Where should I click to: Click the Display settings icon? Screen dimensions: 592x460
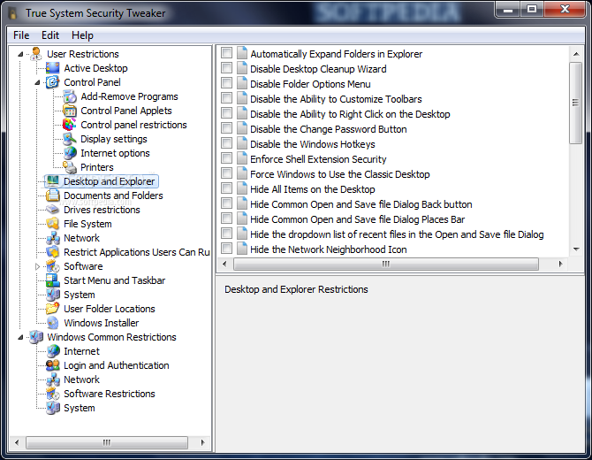70,139
